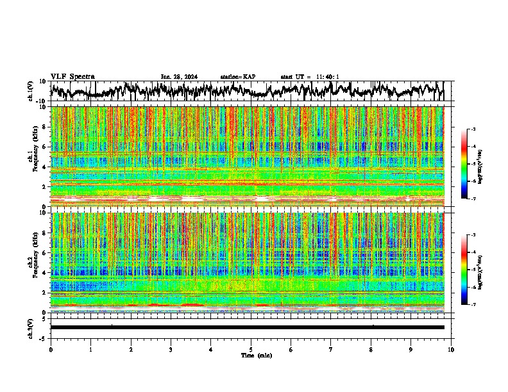Click time axis tick label "7"
This screenshot has height=392, width=508.
click(331, 350)
